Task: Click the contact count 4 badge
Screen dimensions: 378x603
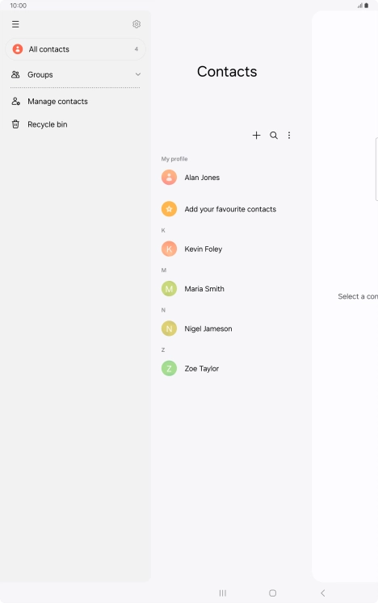Action: pos(136,49)
